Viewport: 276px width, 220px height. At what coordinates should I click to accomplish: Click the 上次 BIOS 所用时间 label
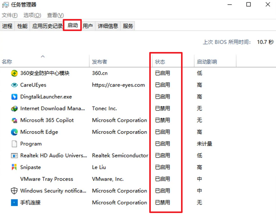(227, 42)
